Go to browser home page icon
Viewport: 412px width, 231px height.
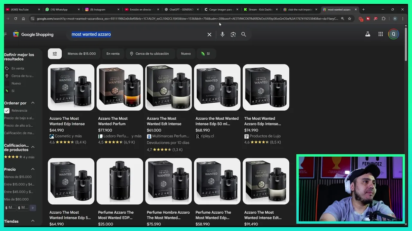point(23,19)
